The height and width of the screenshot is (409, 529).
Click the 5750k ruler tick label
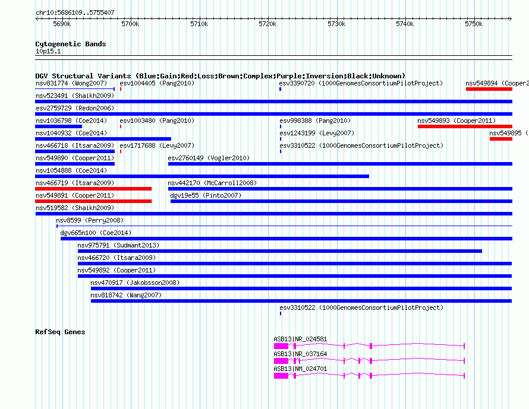(x=474, y=24)
